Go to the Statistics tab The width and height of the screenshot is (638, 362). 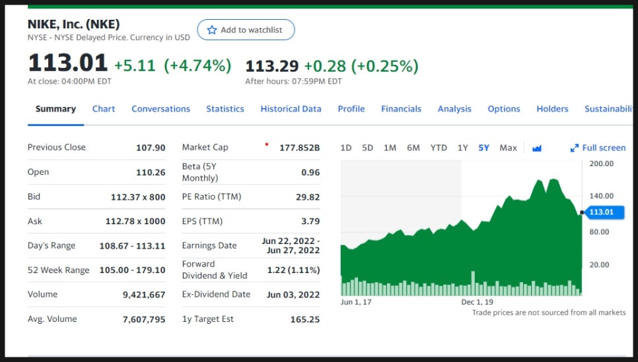tap(225, 109)
